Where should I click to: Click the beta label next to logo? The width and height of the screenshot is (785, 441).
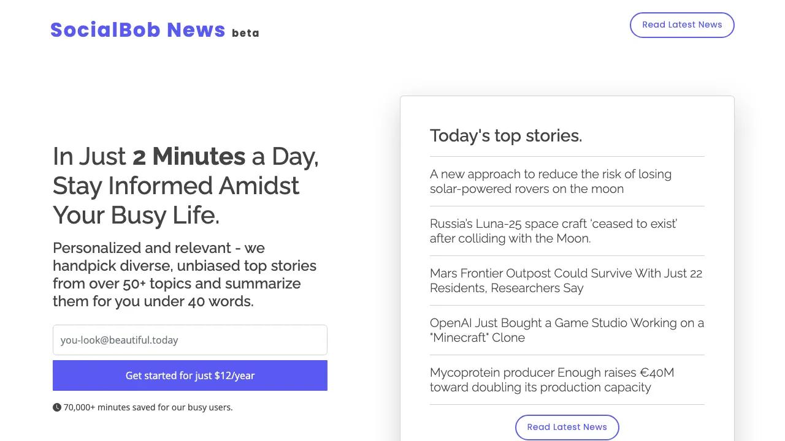[x=245, y=33]
